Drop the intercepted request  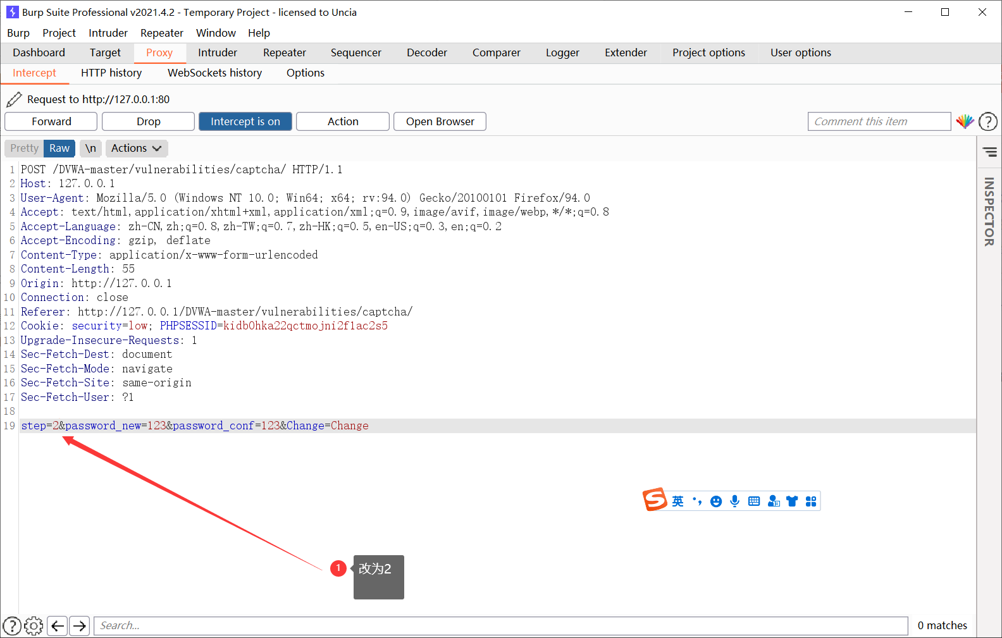pos(149,121)
